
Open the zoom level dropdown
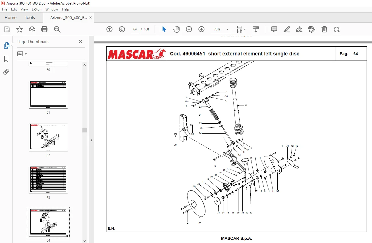(227, 29)
